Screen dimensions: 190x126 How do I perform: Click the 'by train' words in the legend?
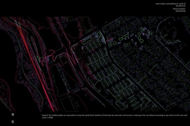115,115
